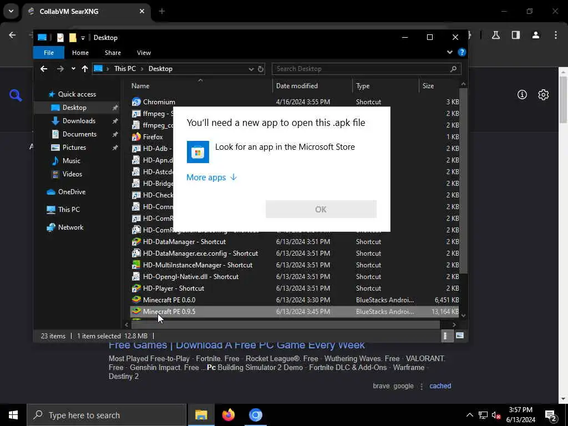
Task: Click the file list horizontal scrollbar
Action: [x=285, y=324]
